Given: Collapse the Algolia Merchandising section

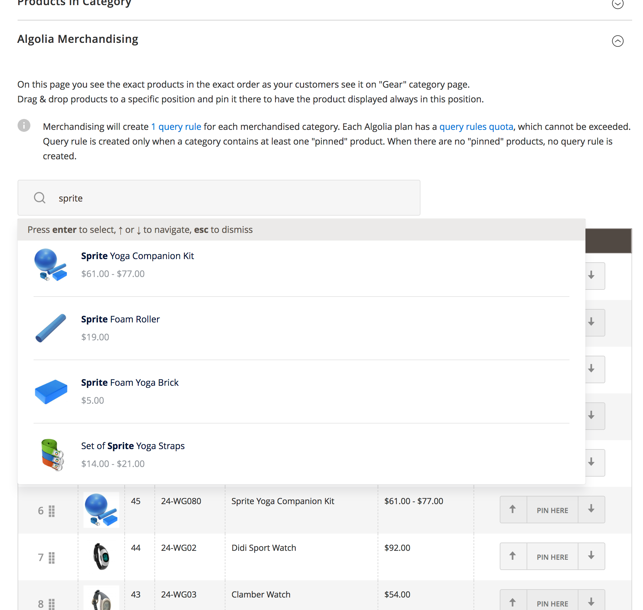Looking at the screenshot, I should click(617, 41).
